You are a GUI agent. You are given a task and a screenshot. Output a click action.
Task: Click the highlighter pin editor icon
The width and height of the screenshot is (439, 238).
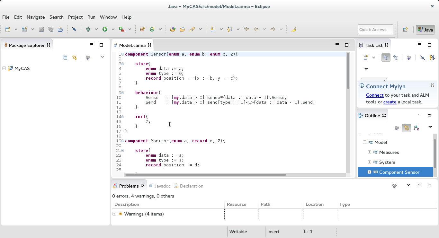pyautogui.click(x=294, y=29)
